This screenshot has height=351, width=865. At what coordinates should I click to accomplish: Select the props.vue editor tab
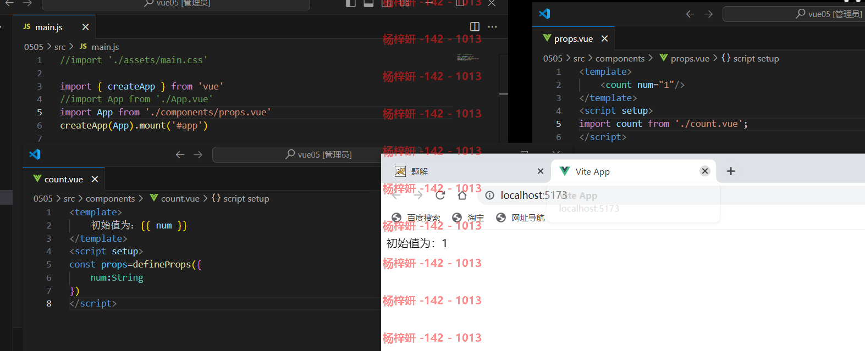coord(573,38)
